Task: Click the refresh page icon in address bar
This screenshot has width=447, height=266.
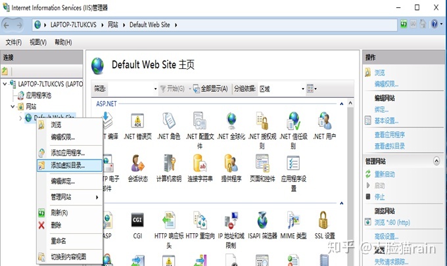Action: [x=404, y=24]
